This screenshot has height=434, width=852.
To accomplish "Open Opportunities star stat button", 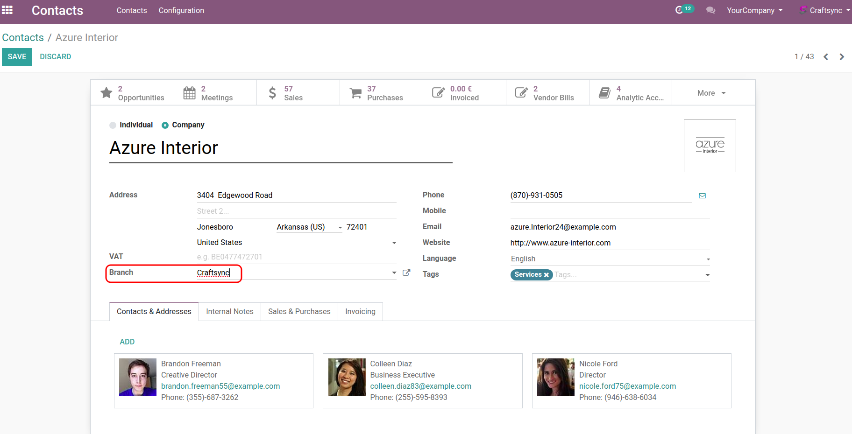I will point(132,93).
